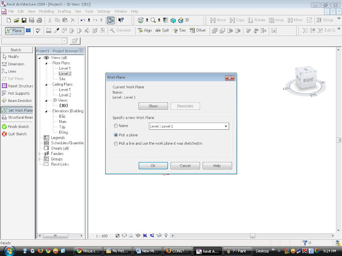Viewport: 342px width, 256px height.
Task: Open the Level : Level 1 name dropdown
Action: pos(226,126)
